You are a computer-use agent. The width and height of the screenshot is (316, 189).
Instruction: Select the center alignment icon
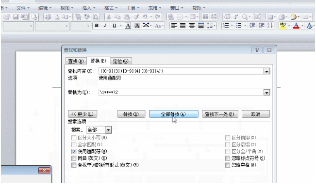[183, 26]
